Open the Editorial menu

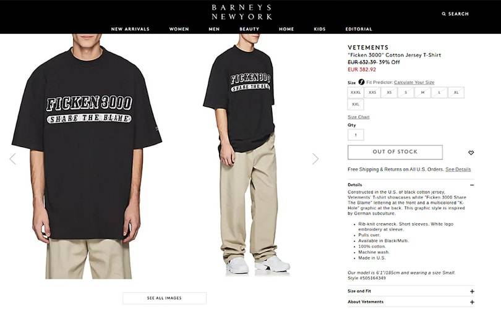pyautogui.click(x=359, y=29)
